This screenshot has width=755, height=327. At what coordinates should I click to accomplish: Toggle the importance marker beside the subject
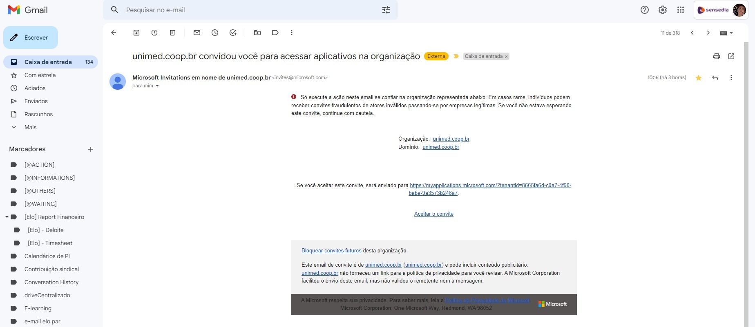pos(456,56)
